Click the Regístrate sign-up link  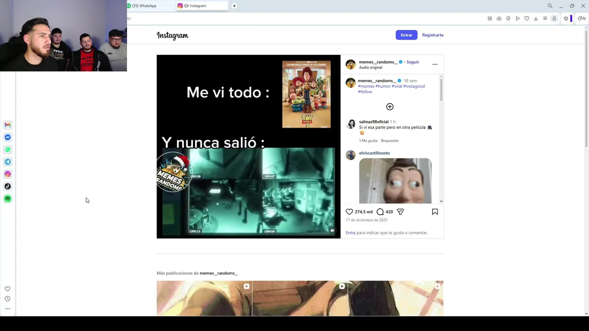433,35
